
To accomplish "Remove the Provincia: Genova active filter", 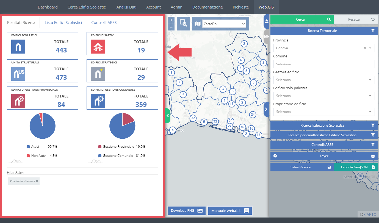I will pos(37,182).
